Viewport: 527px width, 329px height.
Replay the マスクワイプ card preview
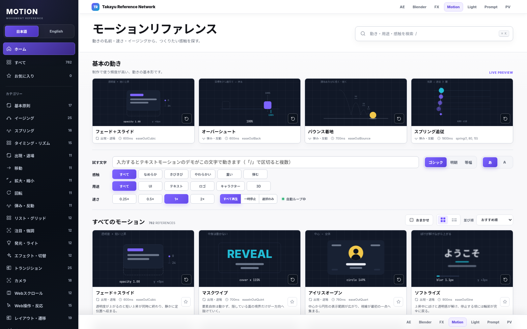pyautogui.click(x=292, y=279)
